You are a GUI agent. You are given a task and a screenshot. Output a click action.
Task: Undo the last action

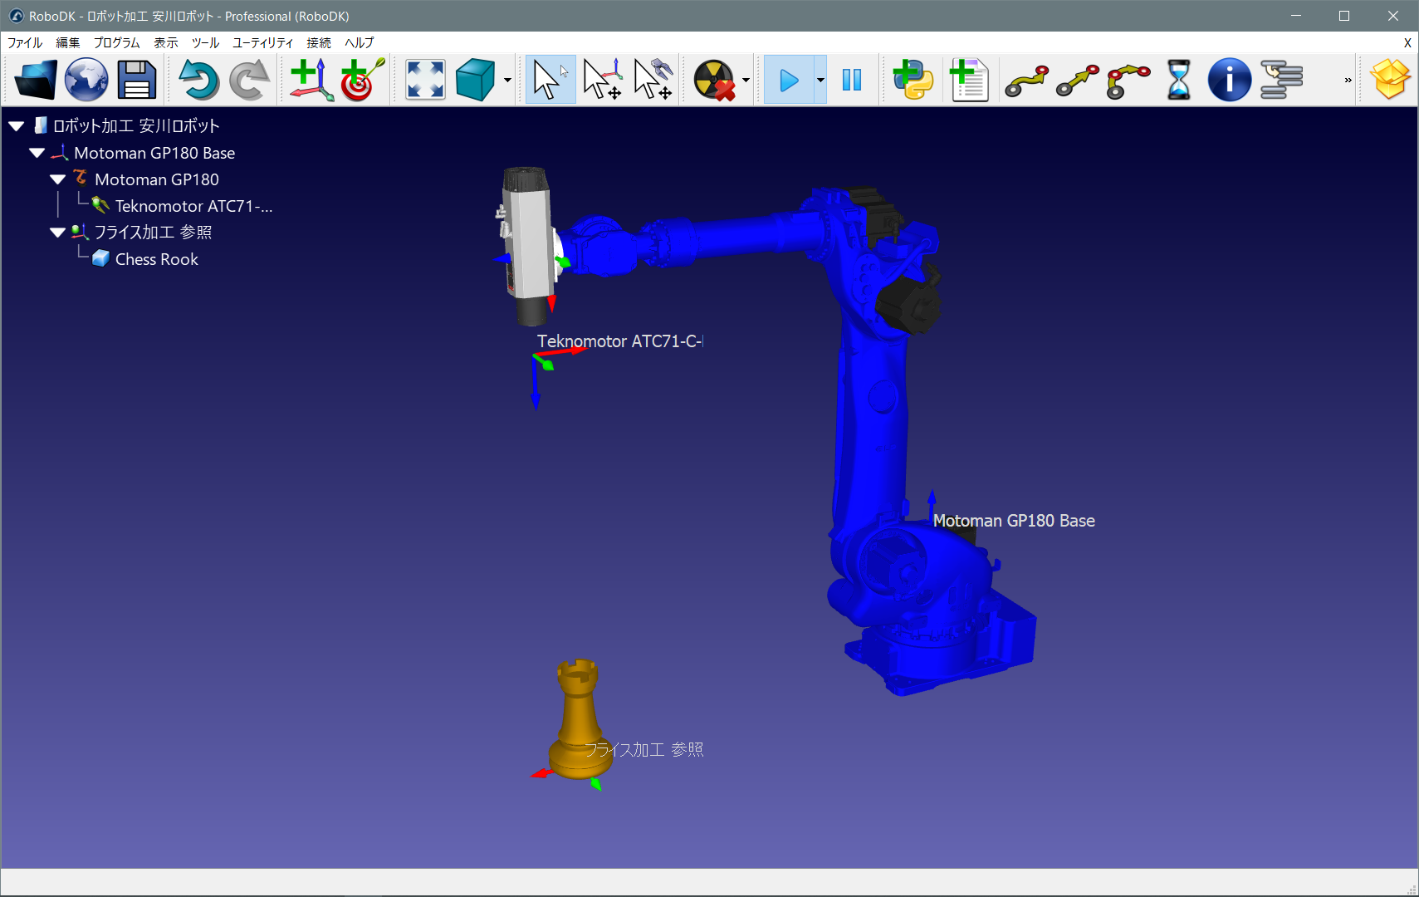point(198,81)
